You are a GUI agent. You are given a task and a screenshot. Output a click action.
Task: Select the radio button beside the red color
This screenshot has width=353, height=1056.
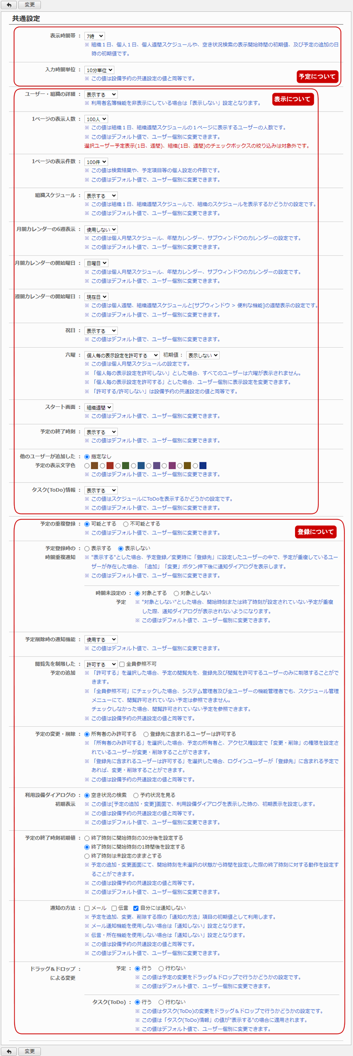tap(102, 466)
